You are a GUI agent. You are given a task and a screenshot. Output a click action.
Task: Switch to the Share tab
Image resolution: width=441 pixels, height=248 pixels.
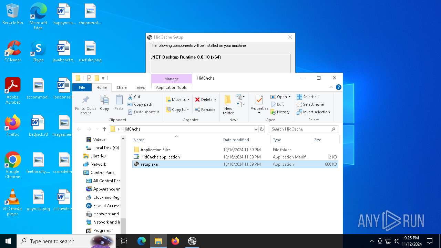click(122, 87)
